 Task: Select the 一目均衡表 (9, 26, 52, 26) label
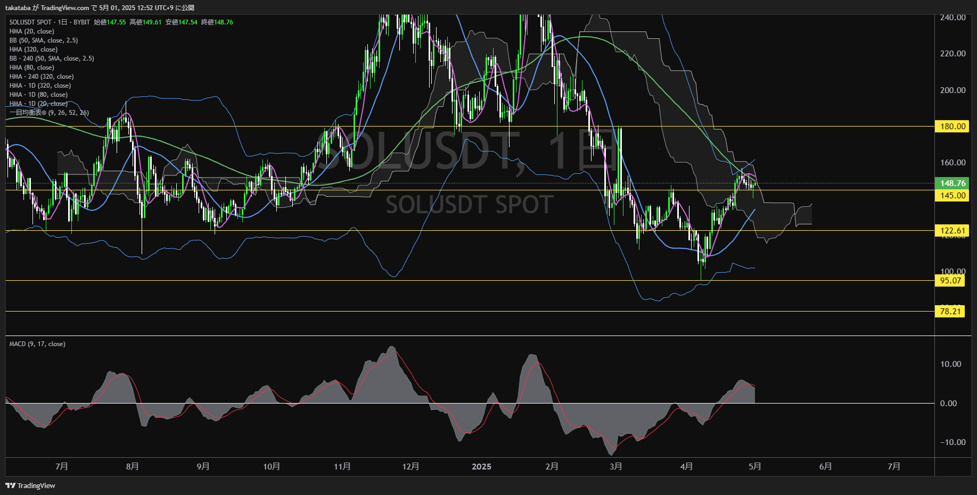[49, 113]
